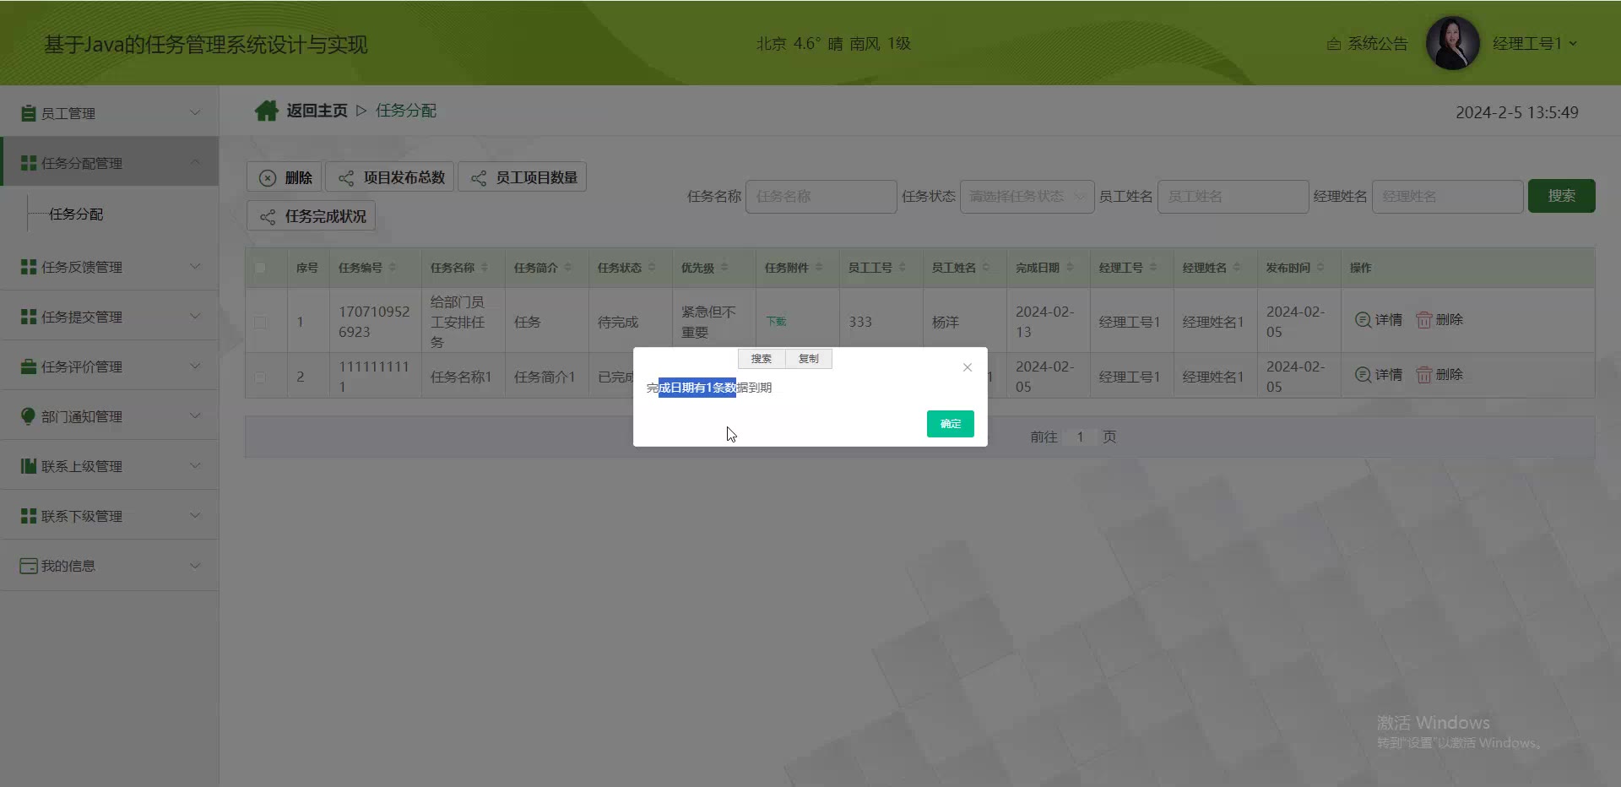Click the 员工管理 sidebar icon
1621x787 pixels.
click(29, 113)
